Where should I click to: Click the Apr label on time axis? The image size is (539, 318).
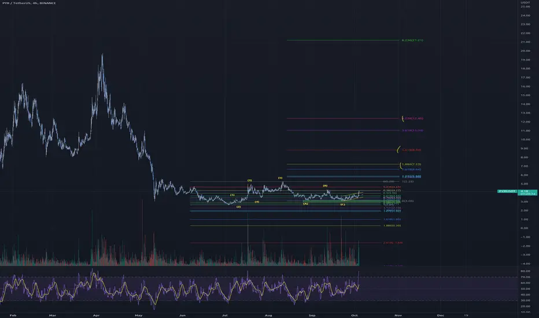tap(96, 315)
